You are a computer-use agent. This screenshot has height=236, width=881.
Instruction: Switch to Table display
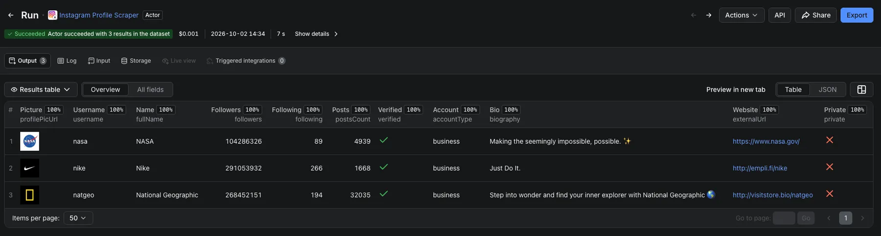[793, 90]
